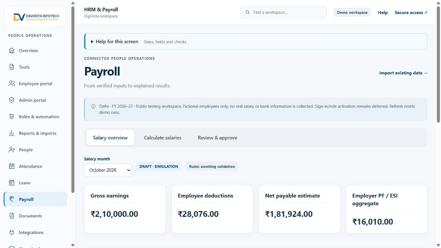
Task: Click the Payroll page heading
Action: point(102,71)
